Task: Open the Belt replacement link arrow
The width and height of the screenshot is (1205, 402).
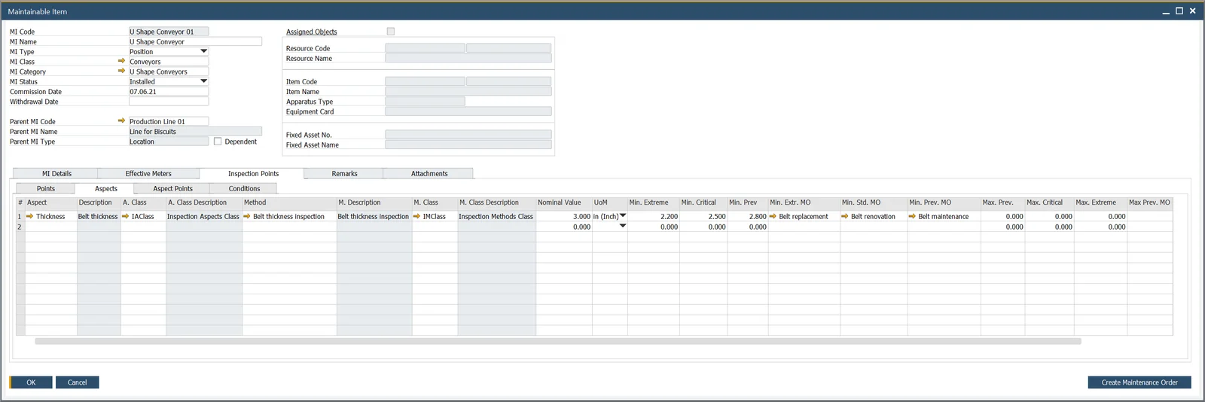Action: click(773, 216)
